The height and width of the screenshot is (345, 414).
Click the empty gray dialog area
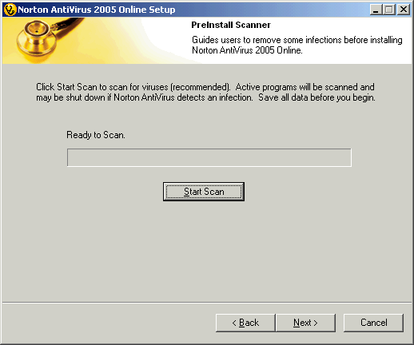click(207, 250)
